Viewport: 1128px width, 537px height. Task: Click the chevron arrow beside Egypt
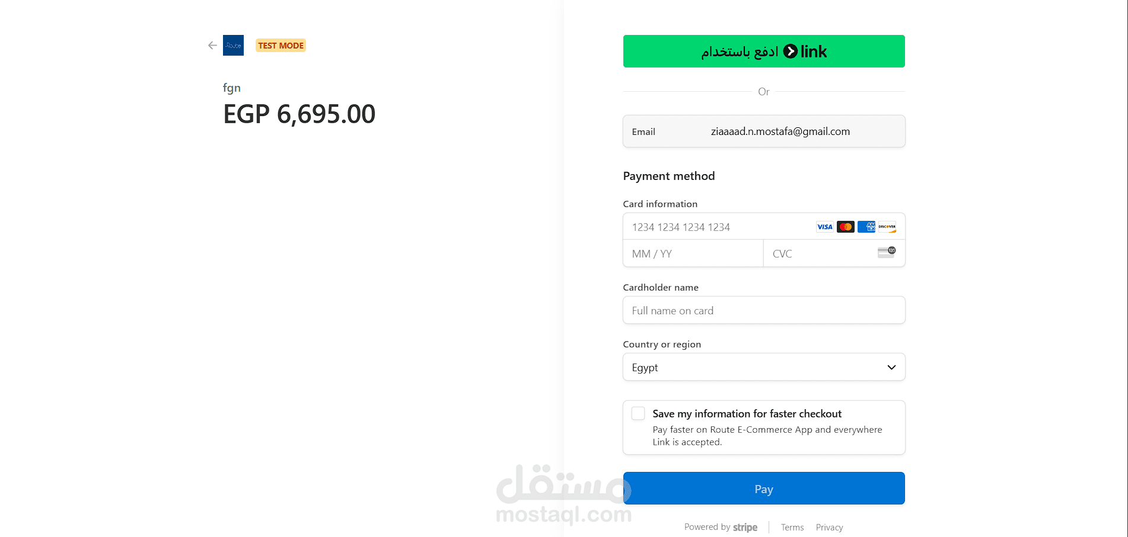click(x=891, y=367)
